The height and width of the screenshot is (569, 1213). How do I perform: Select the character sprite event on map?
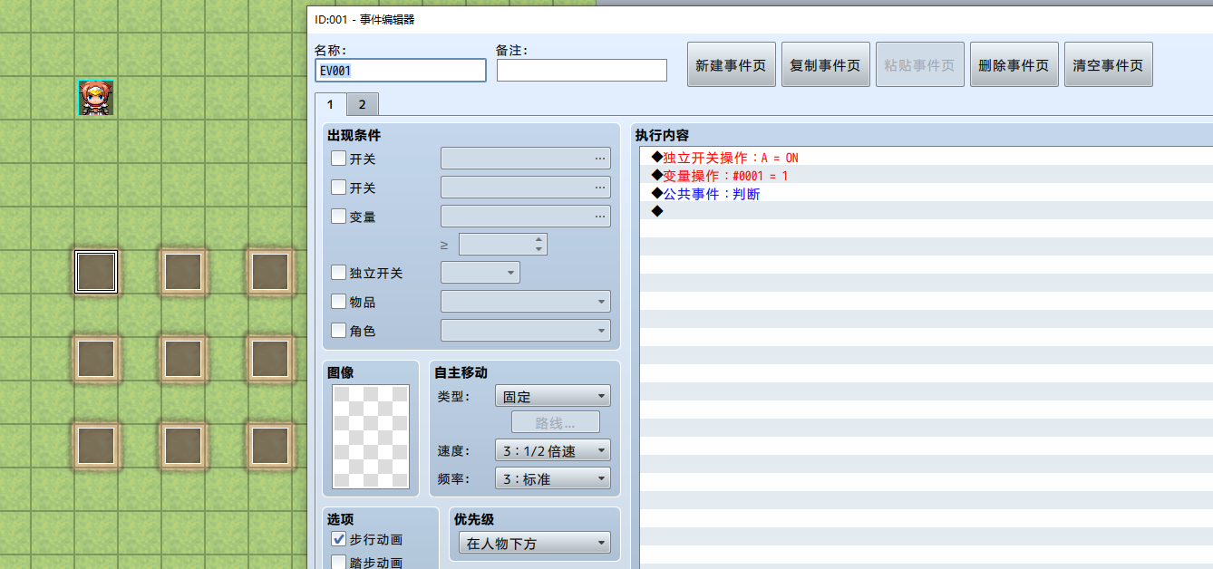pyautogui.click(x=96, y=98)
